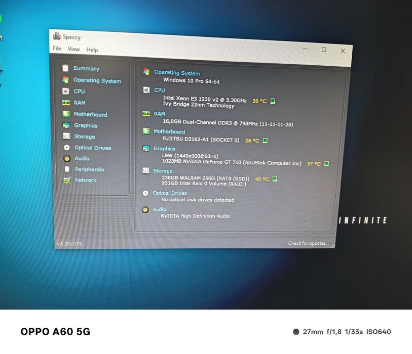Open the Audio sidebar section

point(82,158)
